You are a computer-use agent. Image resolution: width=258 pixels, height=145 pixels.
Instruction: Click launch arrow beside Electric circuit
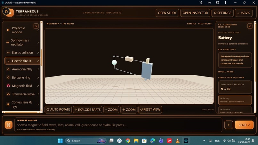click(x=38, y=61)
